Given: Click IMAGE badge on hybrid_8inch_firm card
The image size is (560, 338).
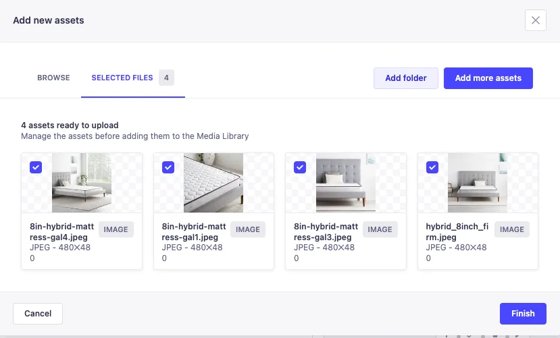Looking at the screenshot, I should click(511, 229).
